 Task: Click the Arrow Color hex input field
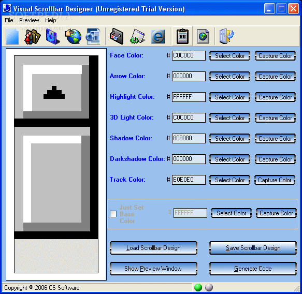(189, 76)
